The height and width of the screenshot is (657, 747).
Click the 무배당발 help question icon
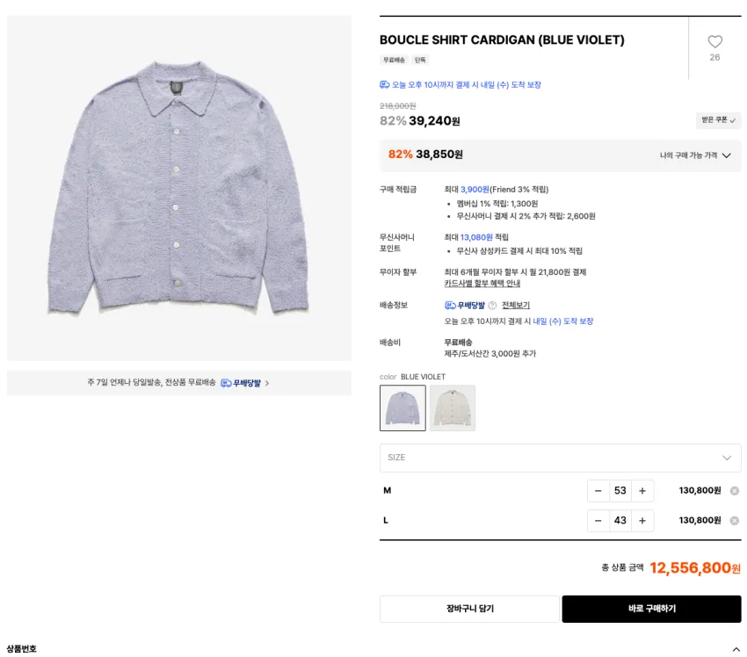pyautogui.click(x=493, y=305)
